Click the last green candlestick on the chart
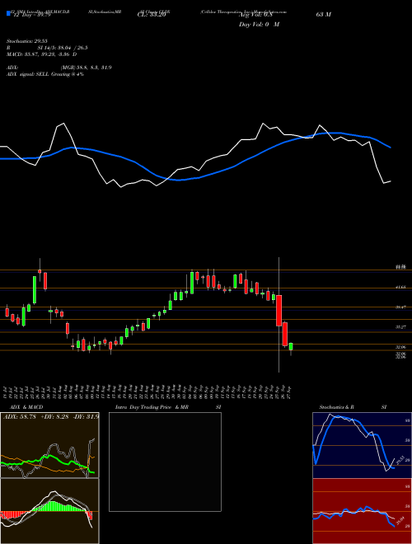 pyautogui.click(x=291, y=348)
